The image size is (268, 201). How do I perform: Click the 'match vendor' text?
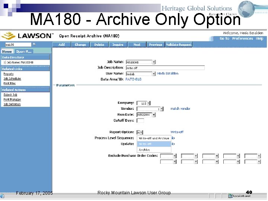(x=180, y=109)
